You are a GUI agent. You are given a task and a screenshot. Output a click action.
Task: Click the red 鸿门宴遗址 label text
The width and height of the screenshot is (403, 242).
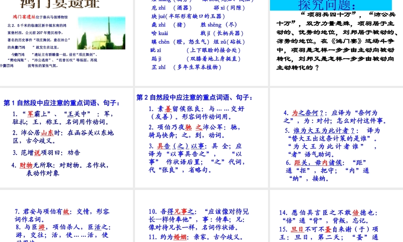[x=24, y=17]
